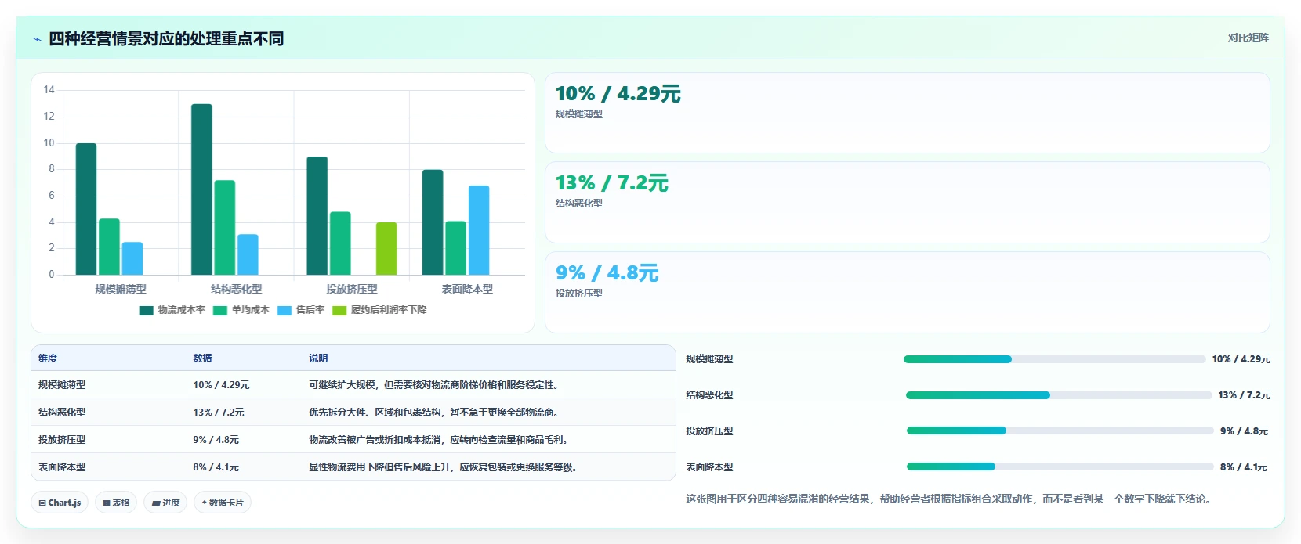Toggle the 物流成本率 legend swatch
Screen dimensions: 1301x544
pos(146,311)
